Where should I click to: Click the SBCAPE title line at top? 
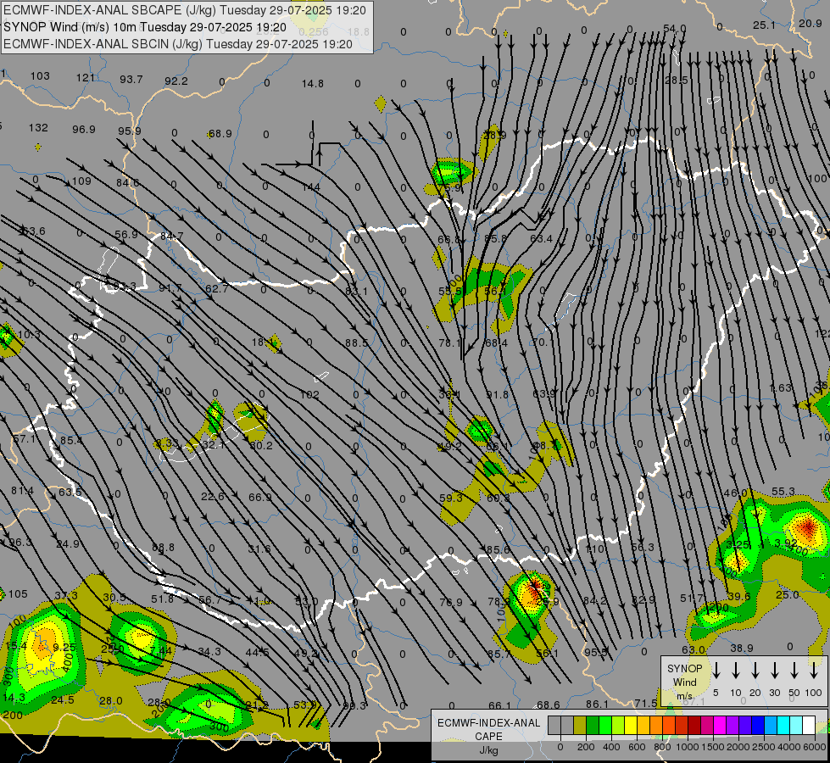tap(185, 10)
